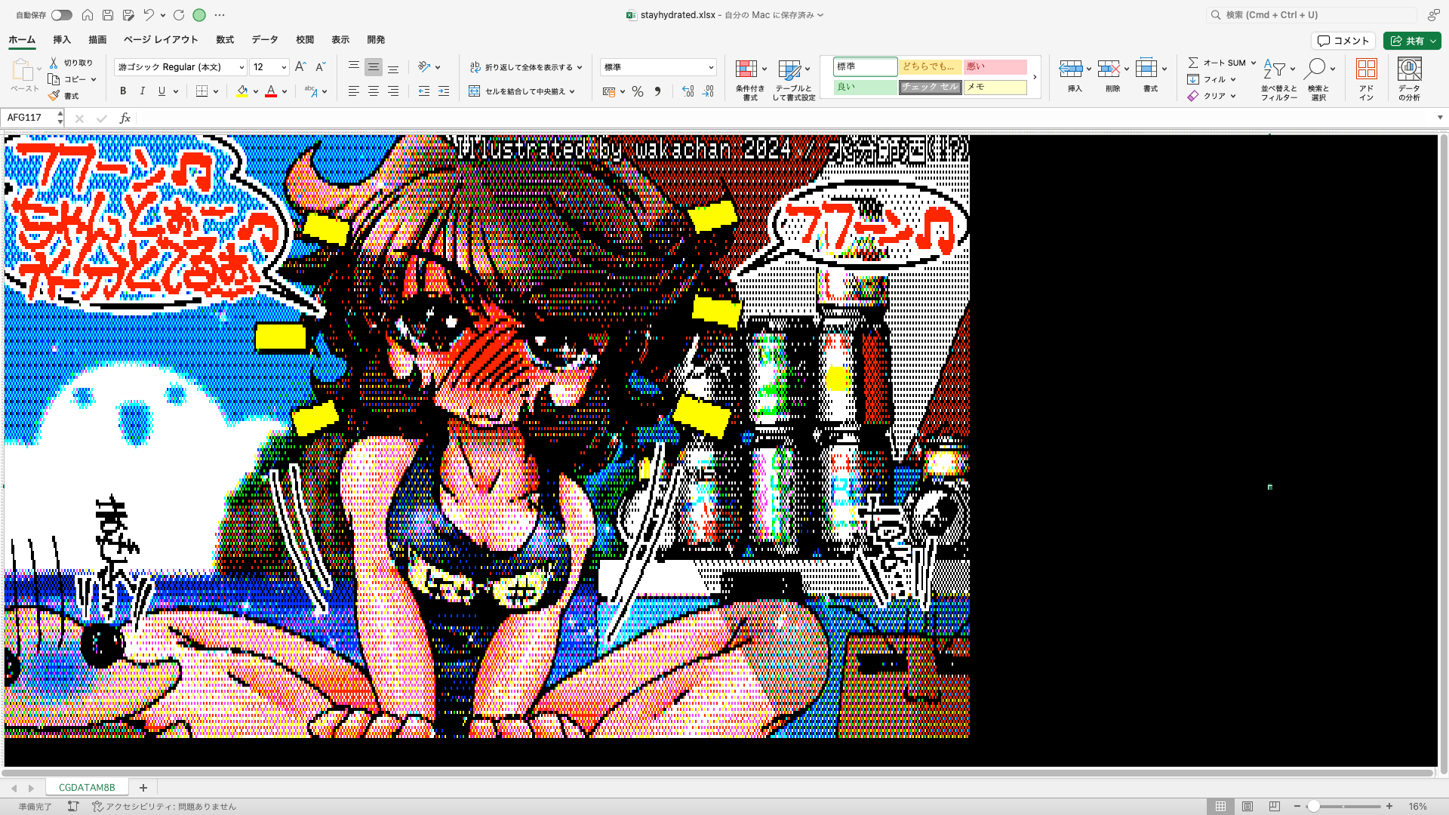Switch to the ページ レイアウト tab

pos(161,40)
